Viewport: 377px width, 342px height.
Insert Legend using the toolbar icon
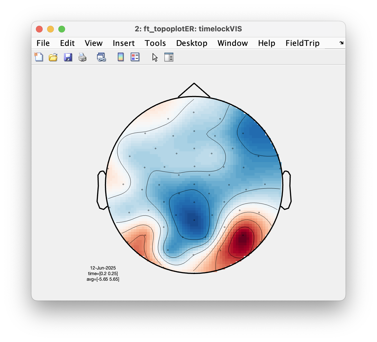[135, 57]
